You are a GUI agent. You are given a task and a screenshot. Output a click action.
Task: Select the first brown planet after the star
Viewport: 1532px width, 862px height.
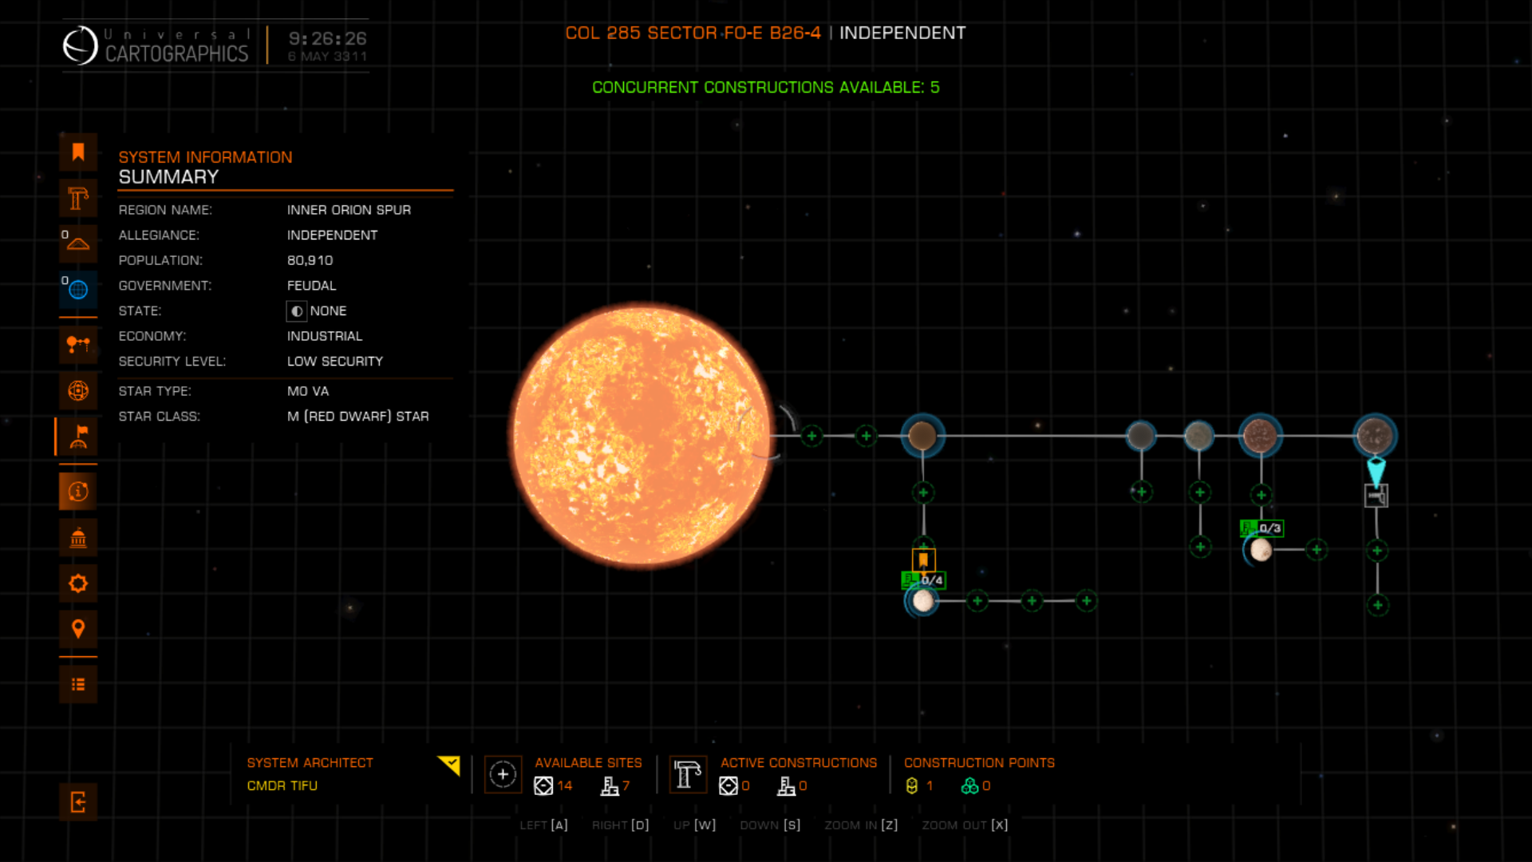922,436
